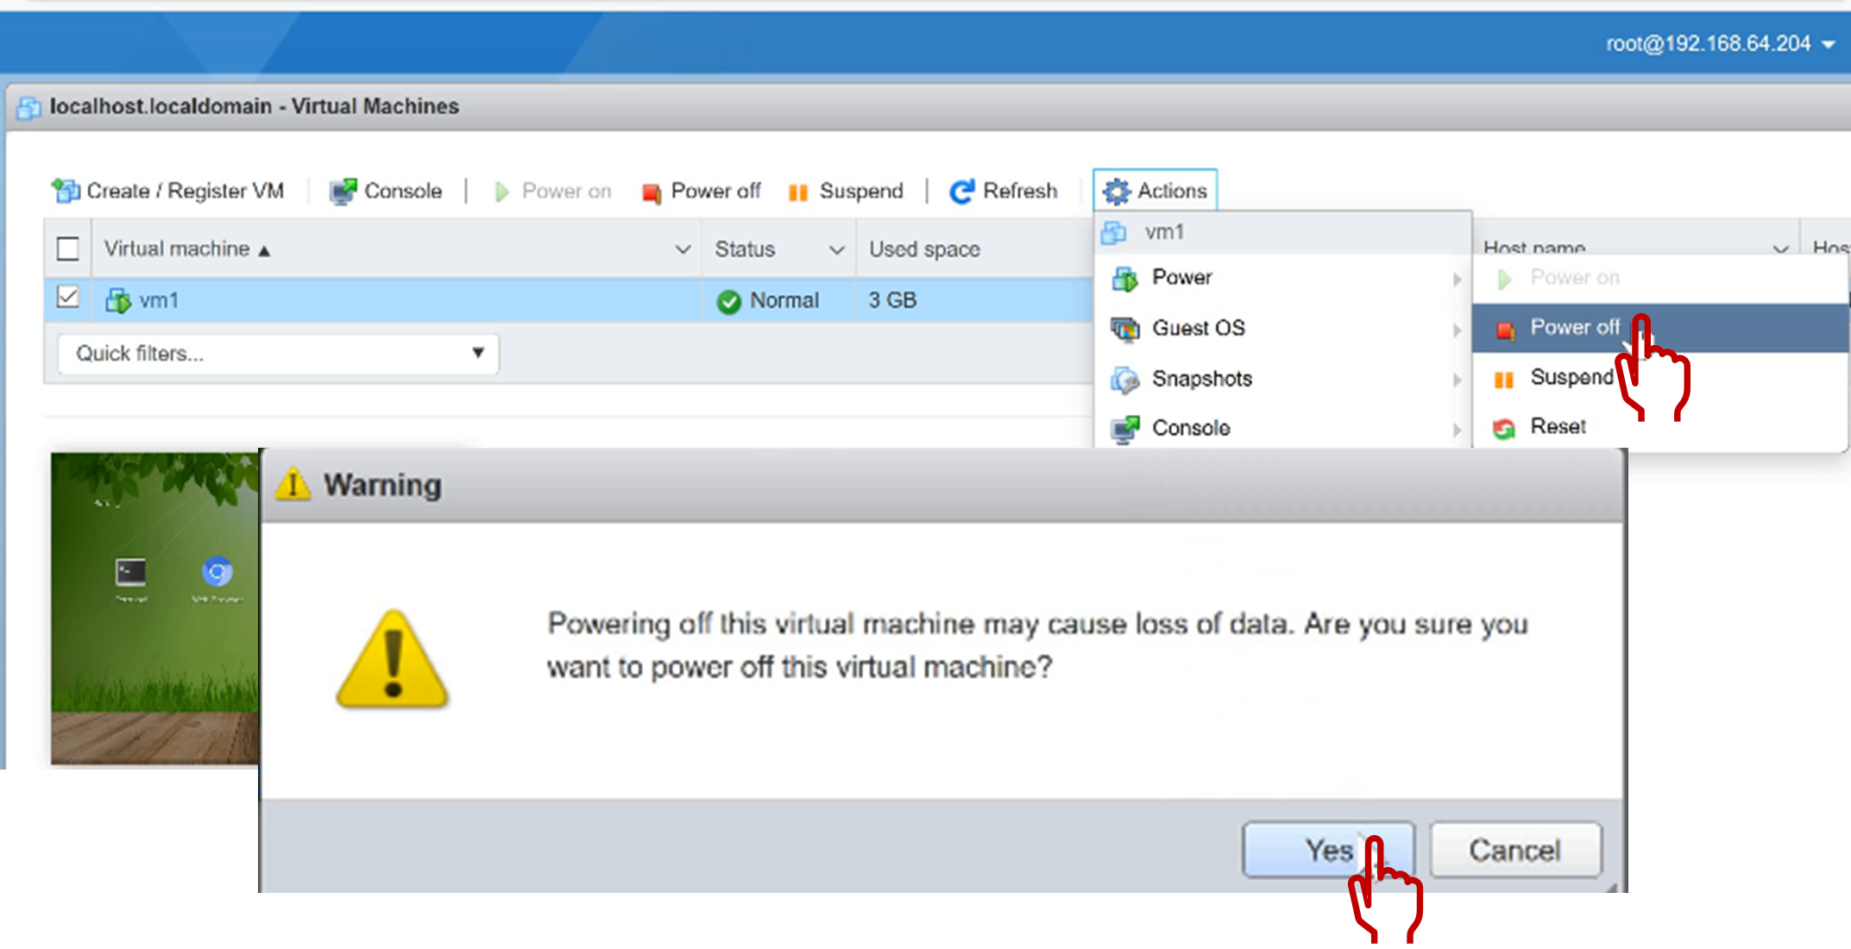Viewport: 1851px width, 949px height.
Task: Open Virtual machine column dropdown chevron
Action: pos(683,249)
